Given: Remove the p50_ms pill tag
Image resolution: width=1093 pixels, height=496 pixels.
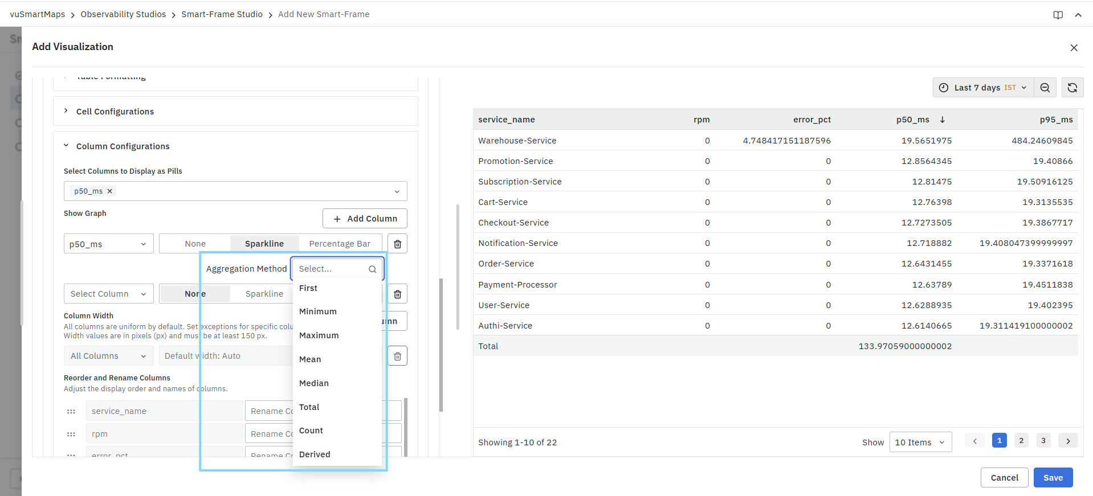Looking at the screenshot, I should point(110,191).
